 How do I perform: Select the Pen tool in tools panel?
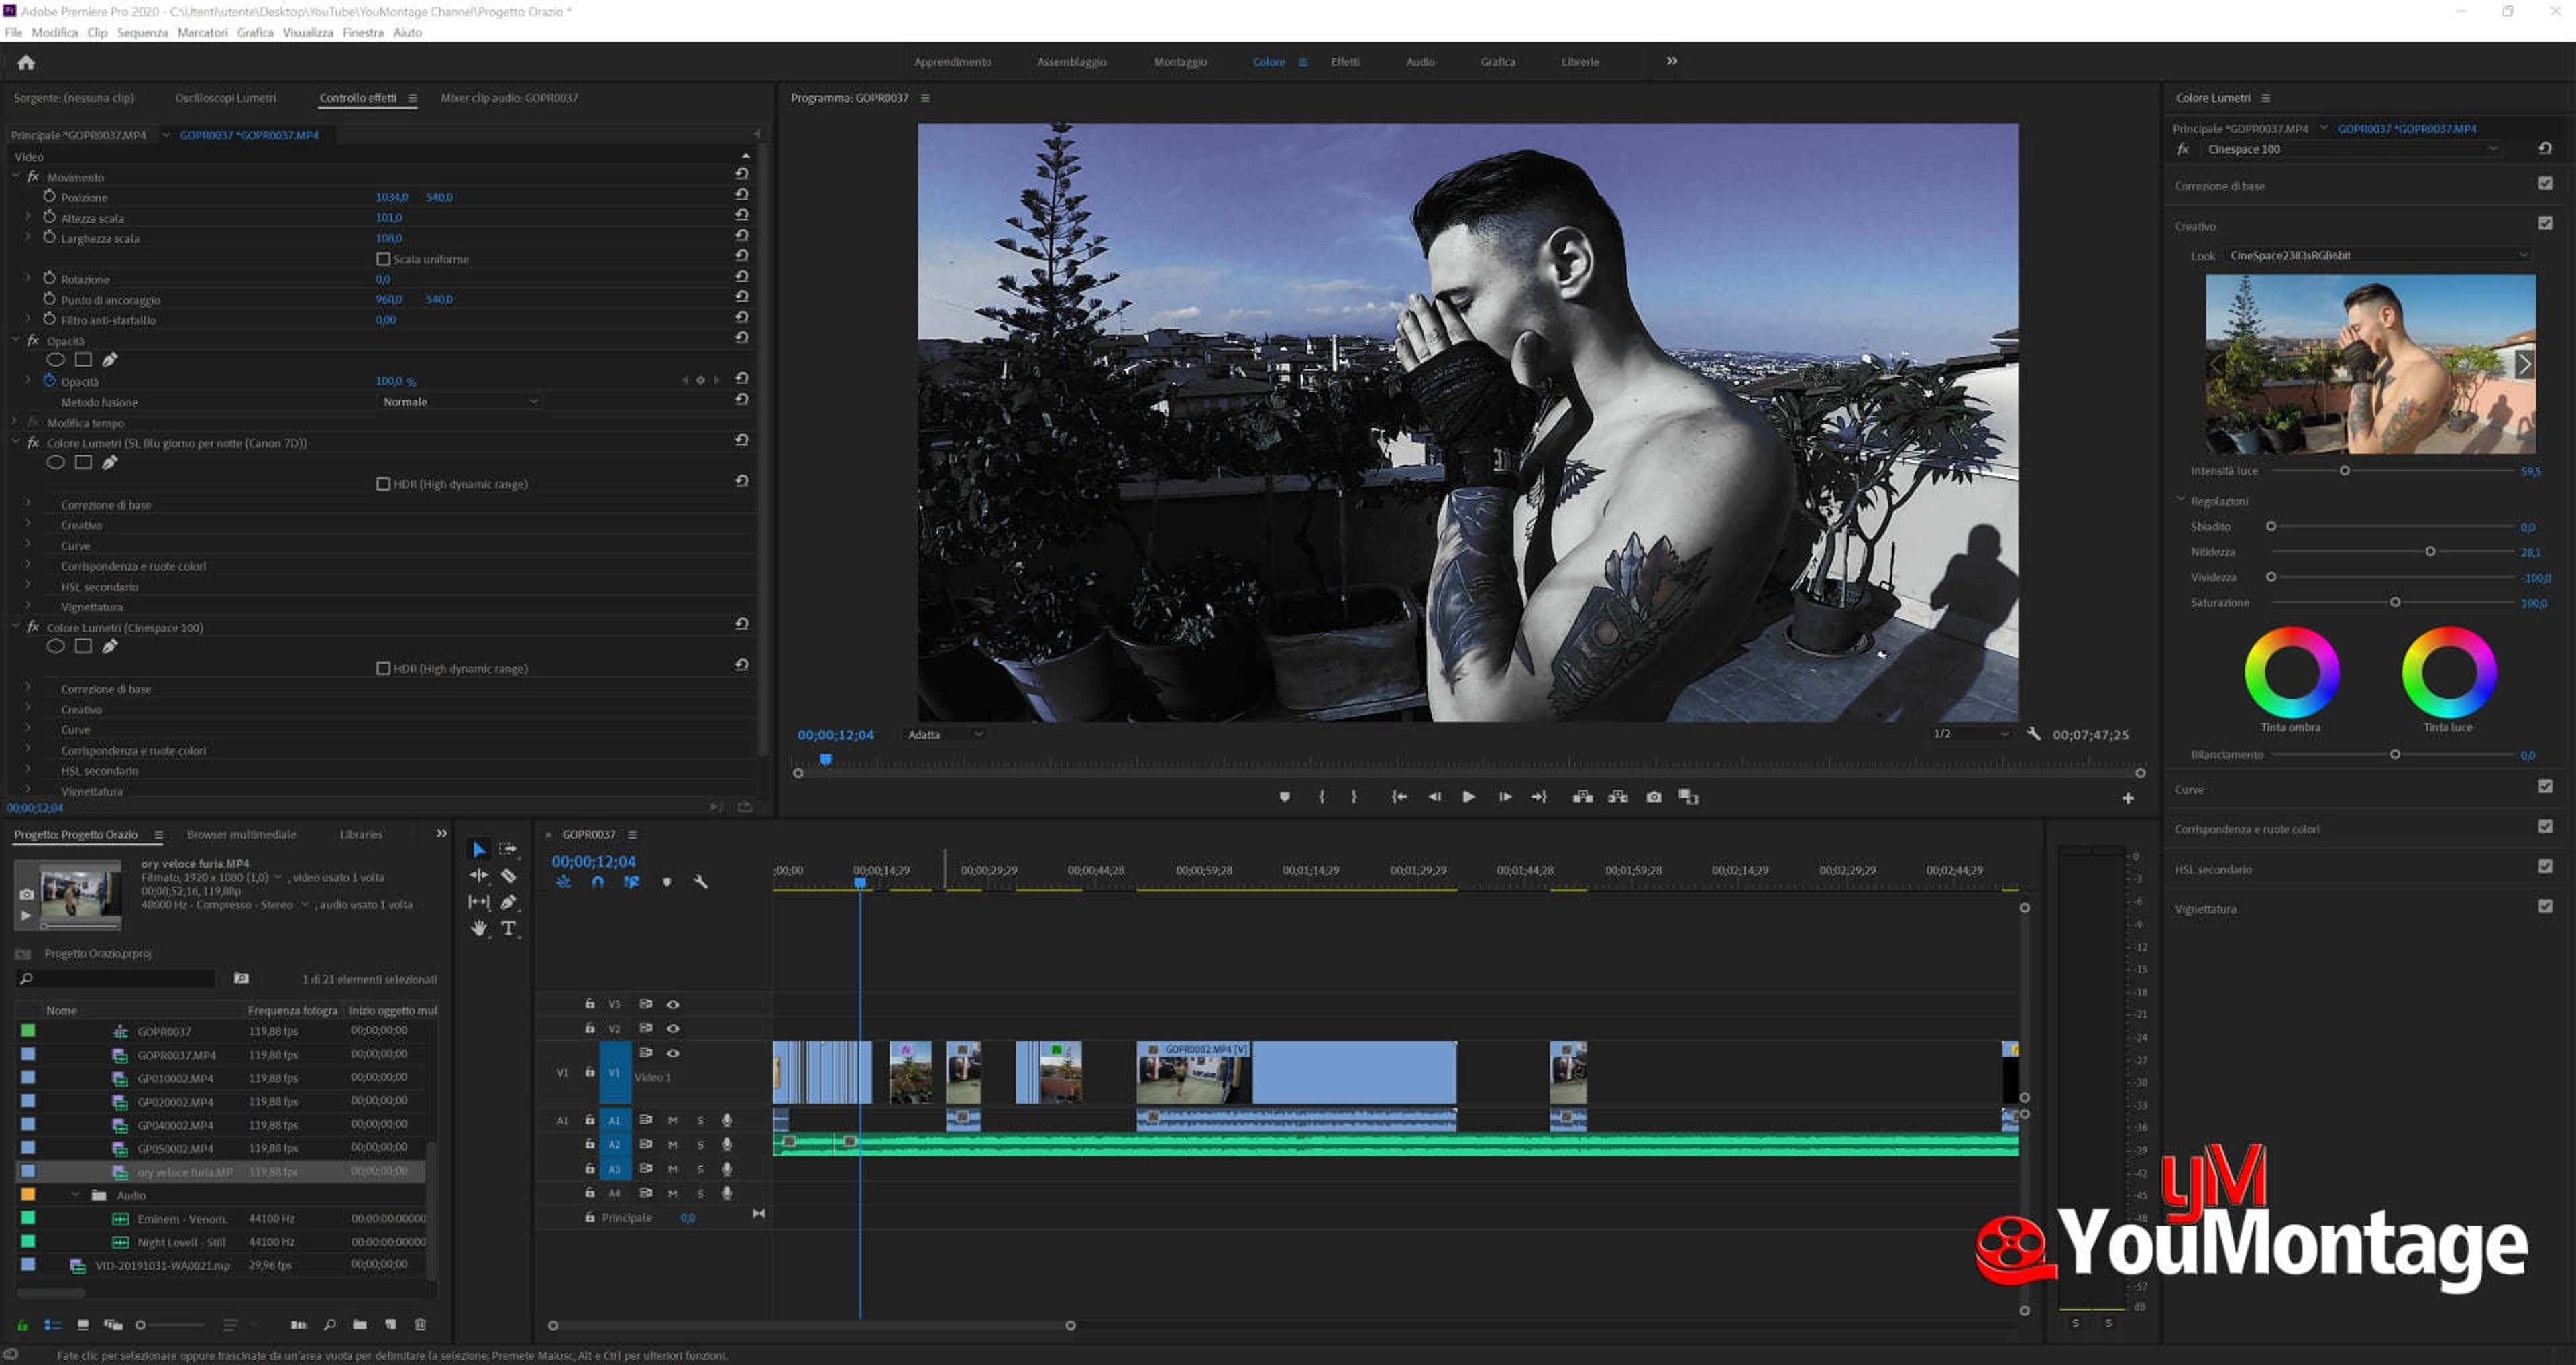508,901
